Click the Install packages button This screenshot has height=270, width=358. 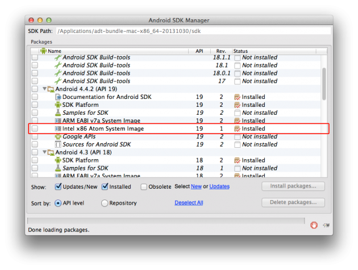(293, 186)
